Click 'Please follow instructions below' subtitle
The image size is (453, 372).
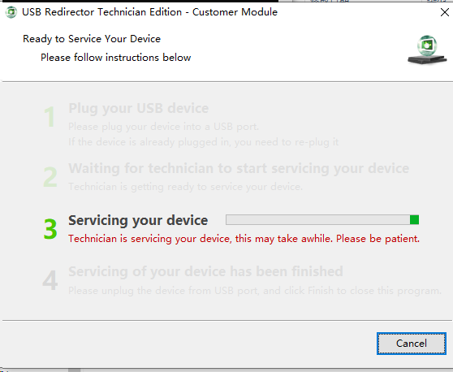click(x=116, y=58)
